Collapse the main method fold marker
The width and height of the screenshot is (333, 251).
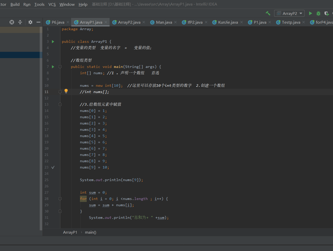click(60, 67)
